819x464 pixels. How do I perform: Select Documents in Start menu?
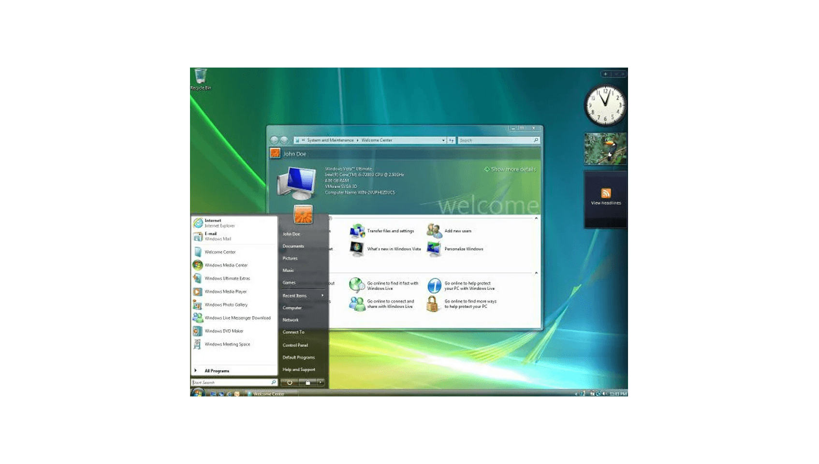(x=293, y=246)
